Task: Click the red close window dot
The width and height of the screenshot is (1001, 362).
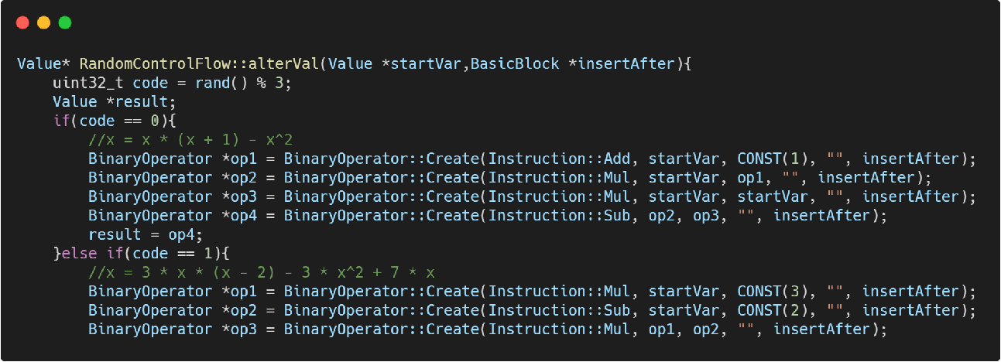Action: (x=22, y=22)
